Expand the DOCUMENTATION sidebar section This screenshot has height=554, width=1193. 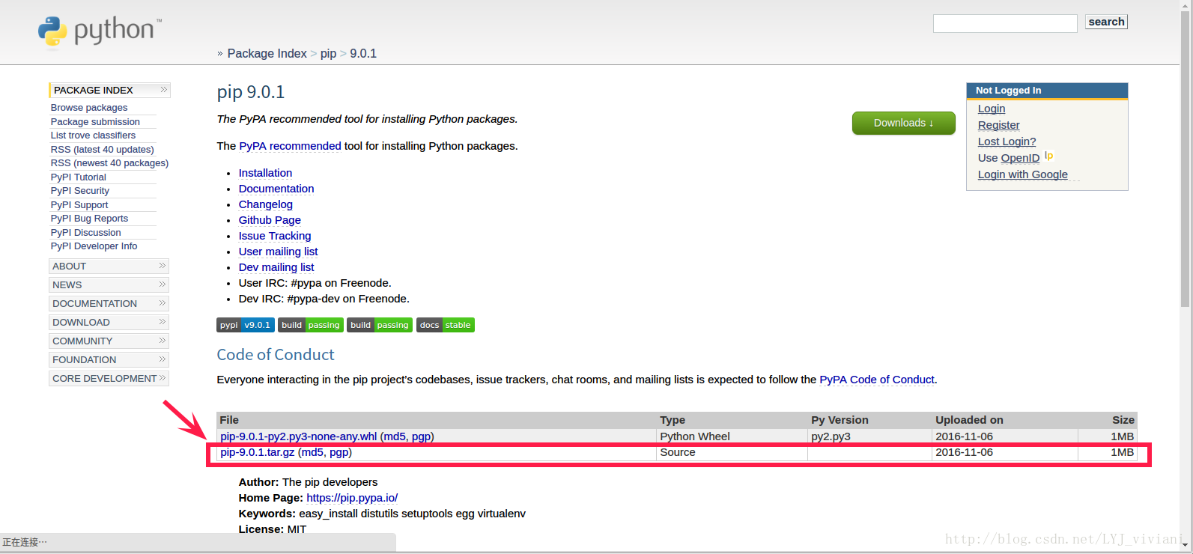coord(109,303)
